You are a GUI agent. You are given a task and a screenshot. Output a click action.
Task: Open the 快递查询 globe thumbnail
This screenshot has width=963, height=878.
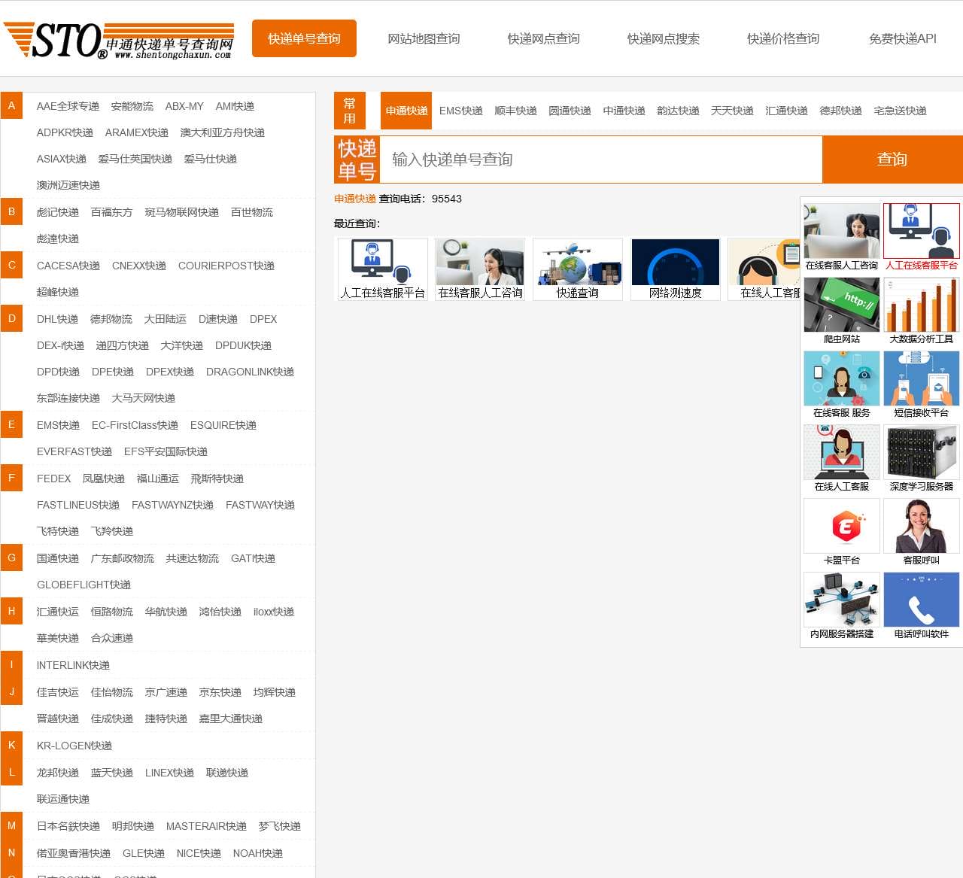click(578, 269)
